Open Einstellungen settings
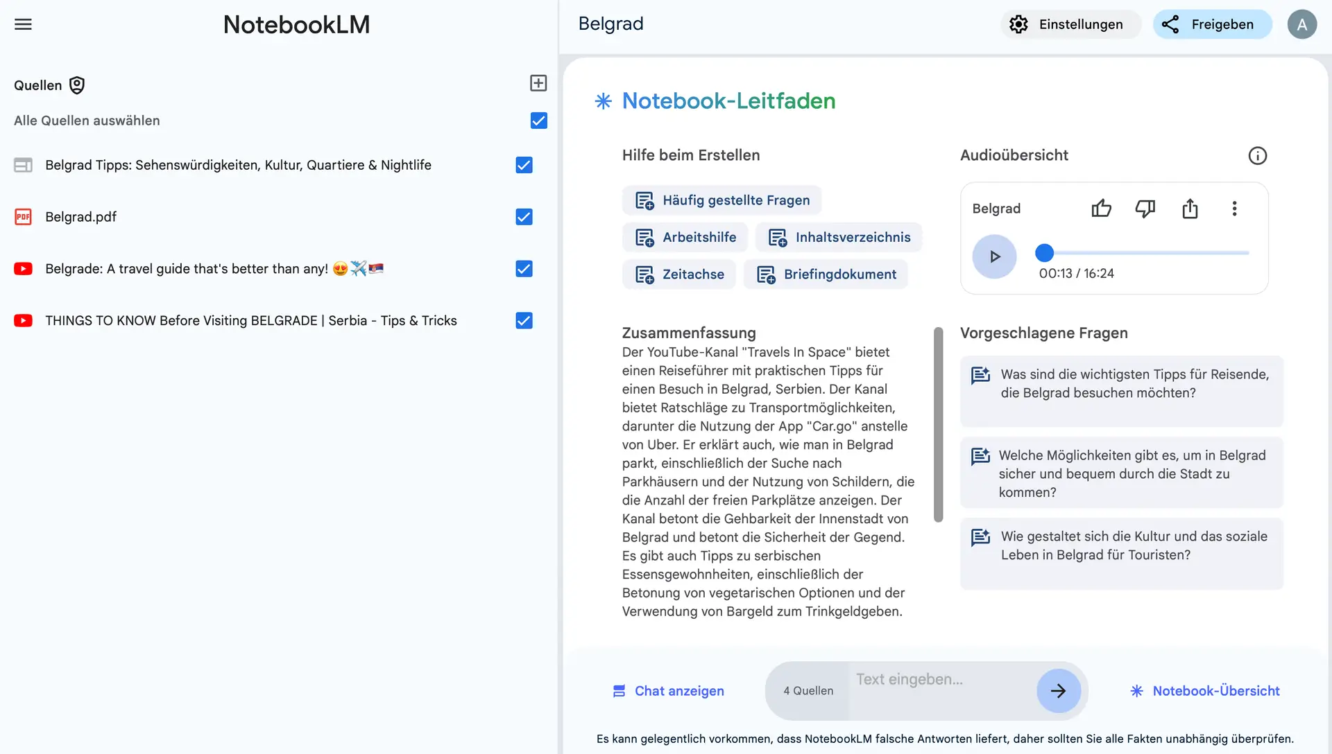This screenshot has width=1332, height=754. pos(1070,24)
